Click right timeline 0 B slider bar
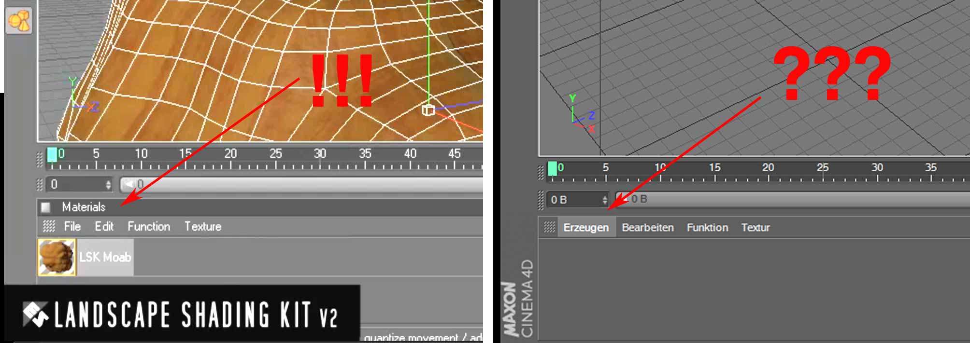Viewport: 970px width, 343px height. (x=792, y=199)
